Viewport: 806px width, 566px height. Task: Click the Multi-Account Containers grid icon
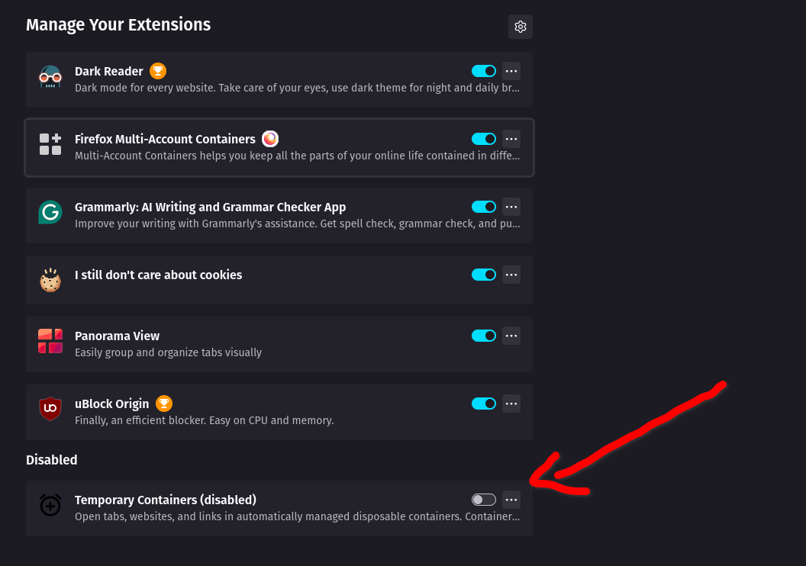pyautogui.click(x=50, y=144)
